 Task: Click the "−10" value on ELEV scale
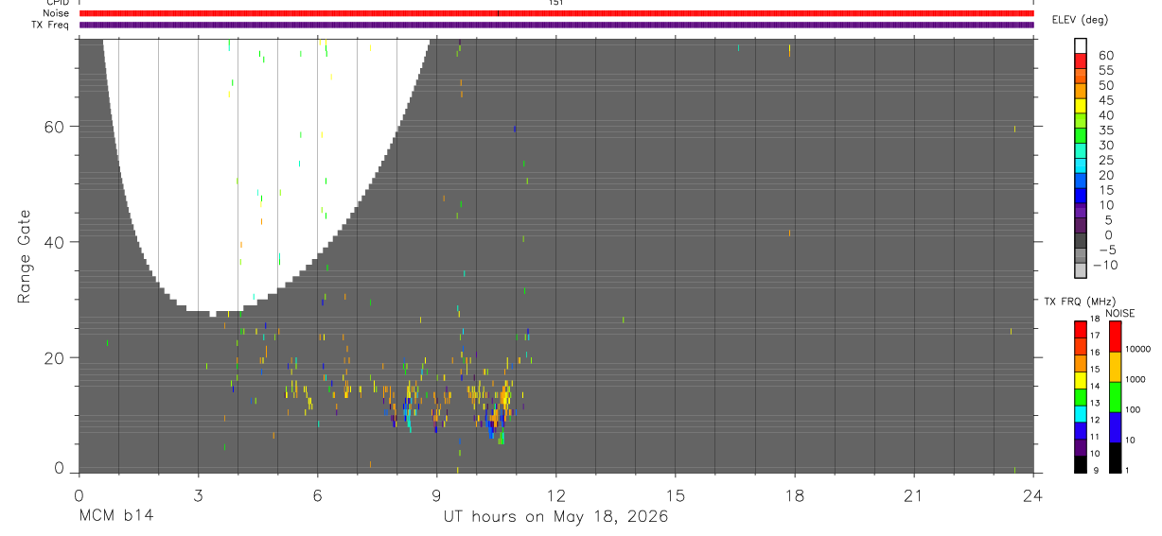click(x=1104, y=265)
